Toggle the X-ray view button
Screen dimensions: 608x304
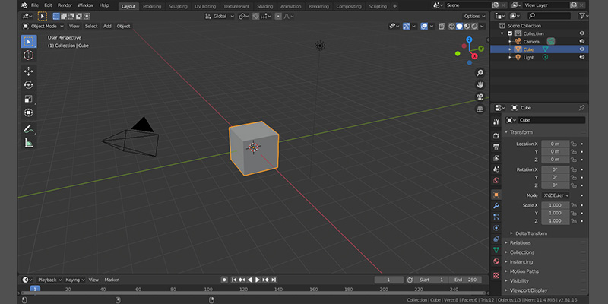pyautogui.click(x=442, y=27)
